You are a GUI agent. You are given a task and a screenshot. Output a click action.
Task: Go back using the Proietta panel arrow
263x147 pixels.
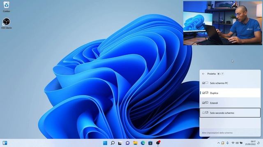click(x=203, y=74)
